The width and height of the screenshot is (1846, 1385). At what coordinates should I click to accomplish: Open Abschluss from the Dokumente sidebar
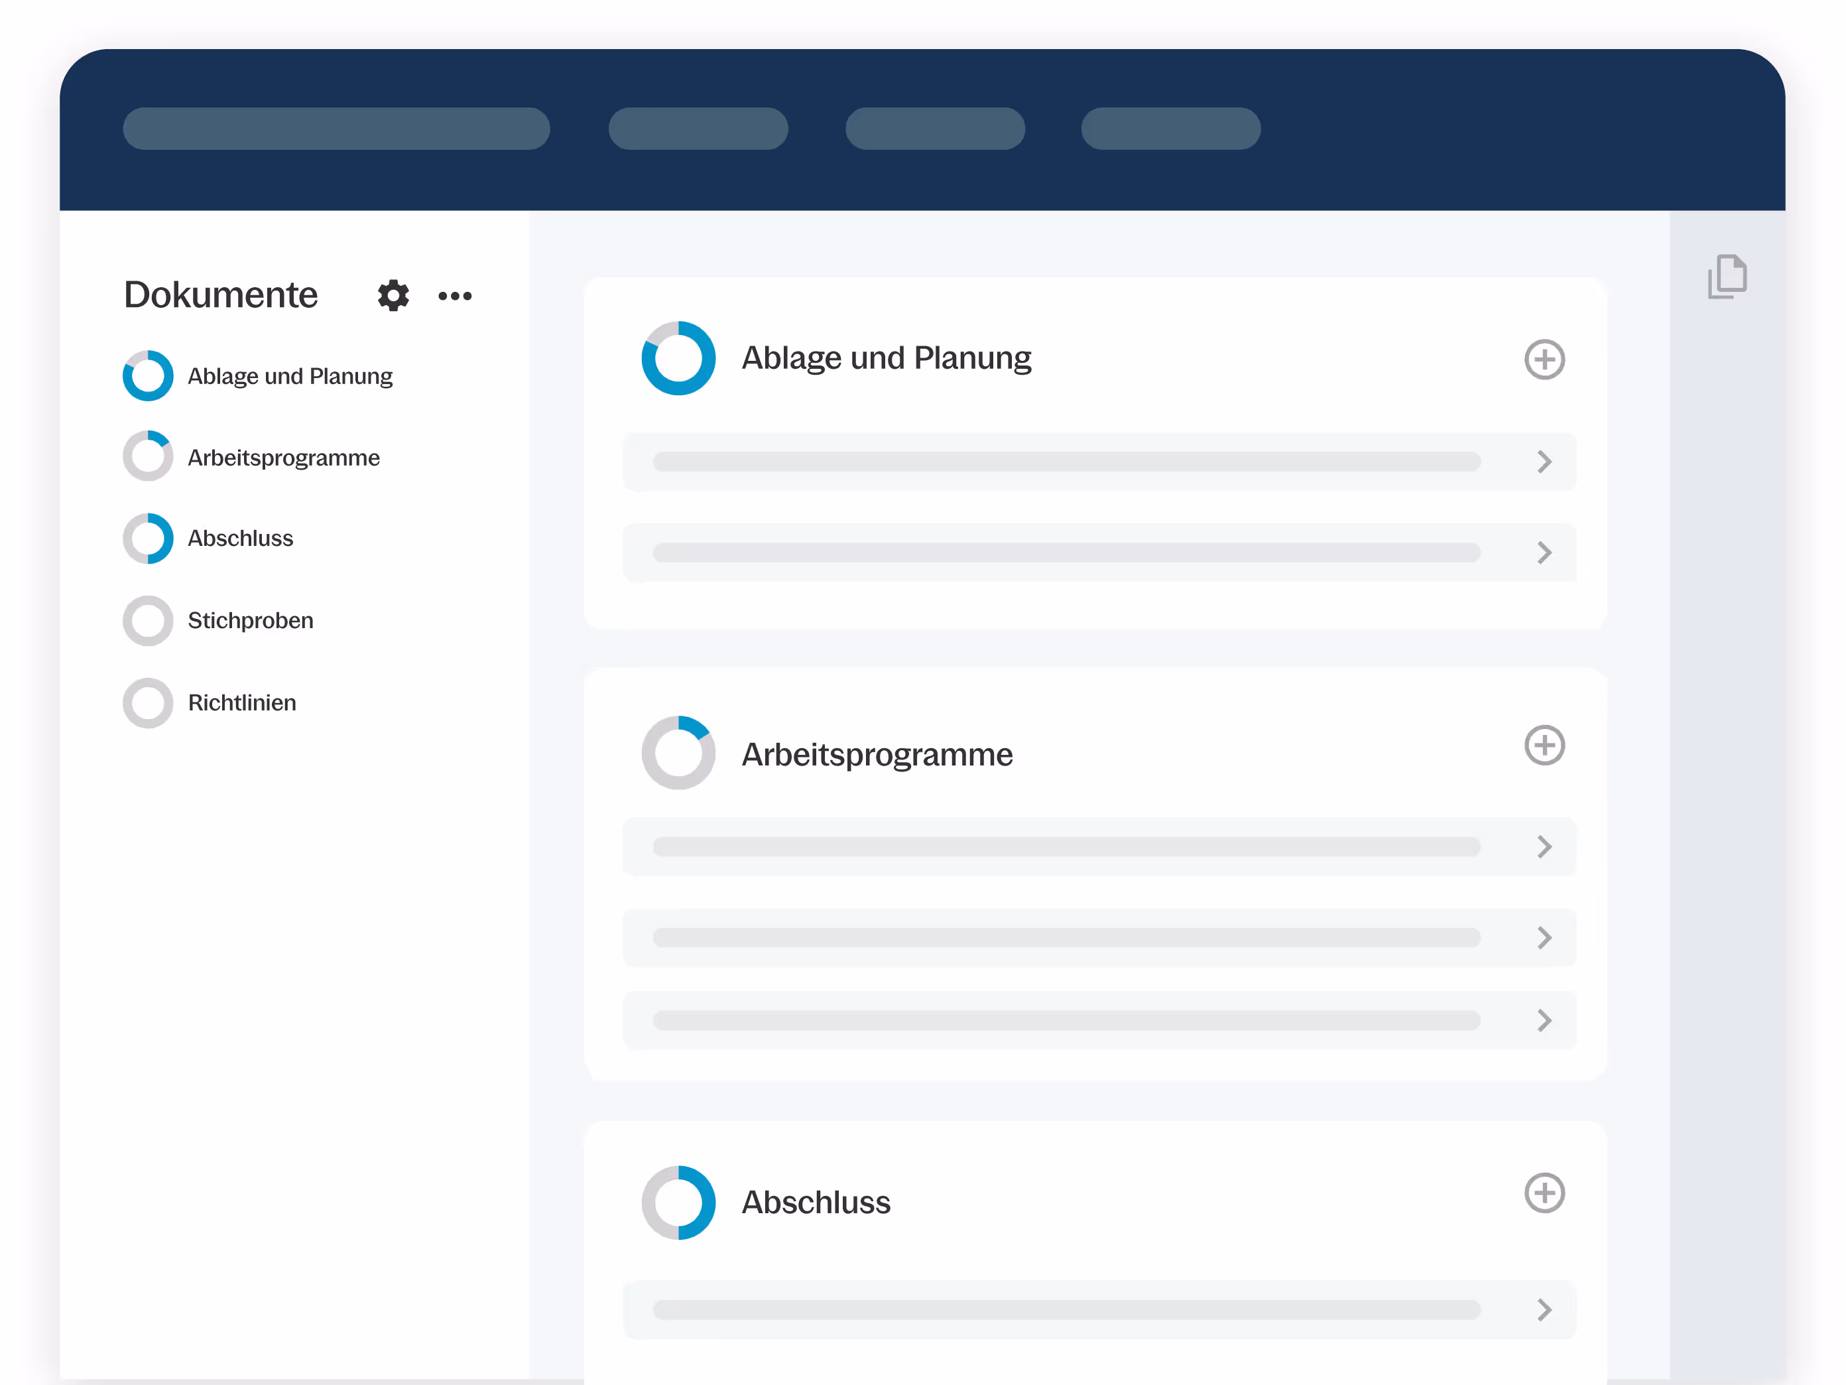[240, 539]
